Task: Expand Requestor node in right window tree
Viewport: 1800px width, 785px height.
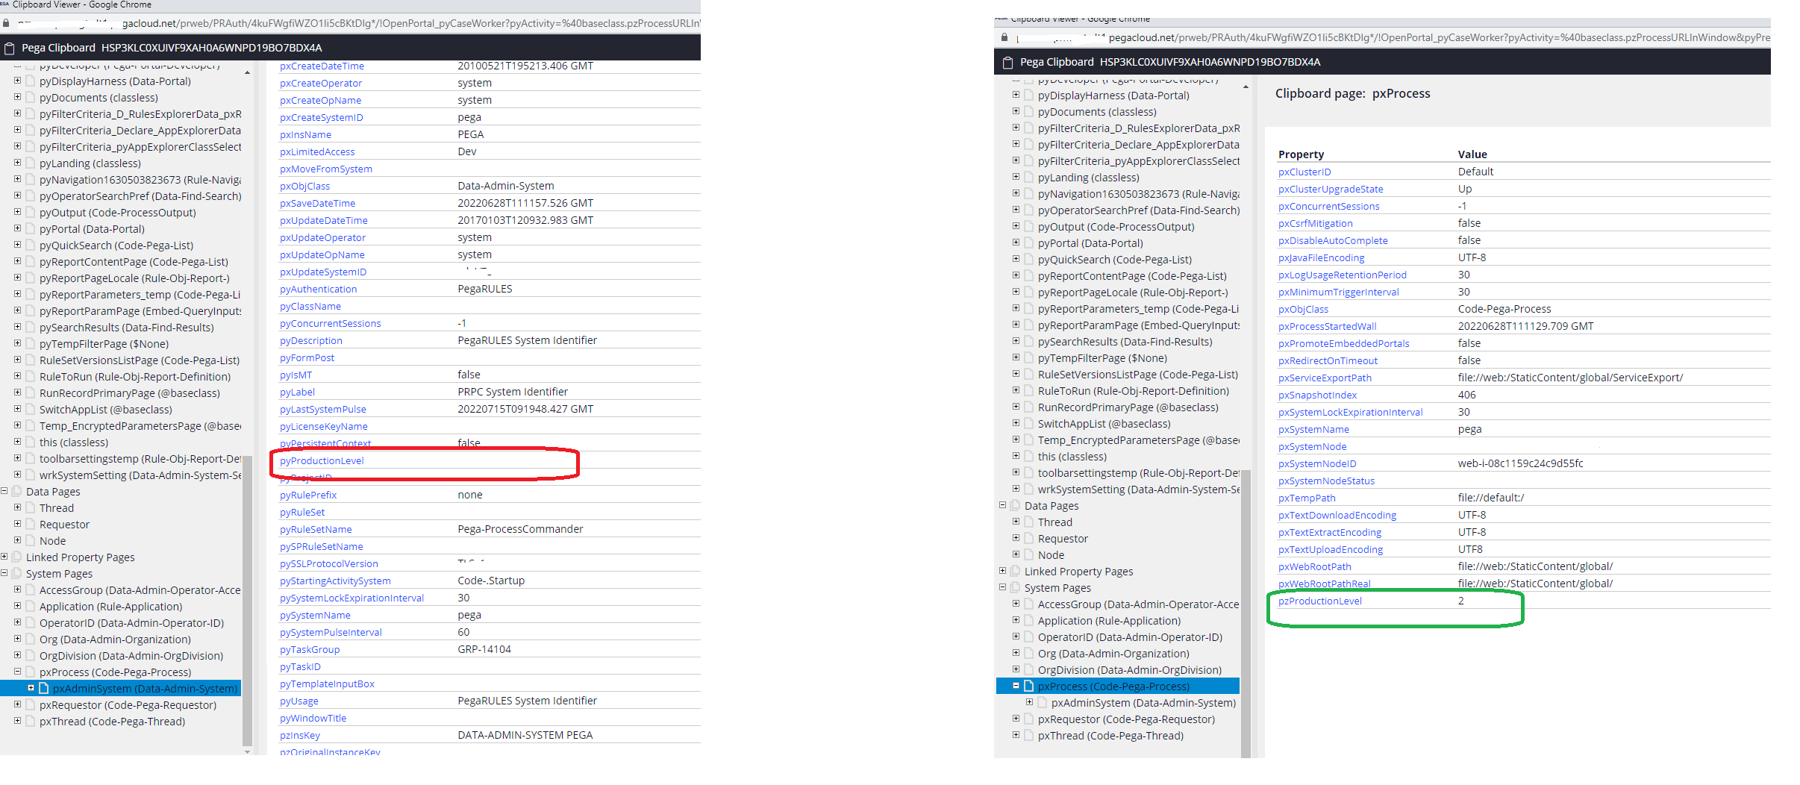Action: (x=1016, y=538)
